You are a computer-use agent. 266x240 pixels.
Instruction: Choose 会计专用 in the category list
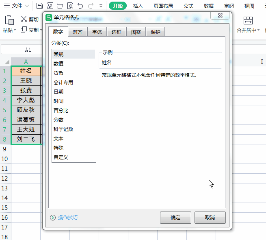74,82
